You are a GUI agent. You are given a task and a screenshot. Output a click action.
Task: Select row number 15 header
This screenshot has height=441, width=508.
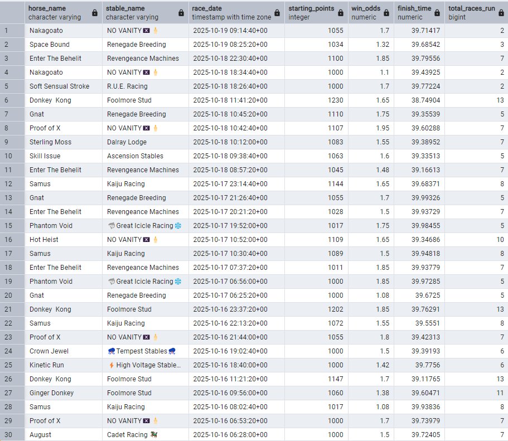[x=12, y=226]
